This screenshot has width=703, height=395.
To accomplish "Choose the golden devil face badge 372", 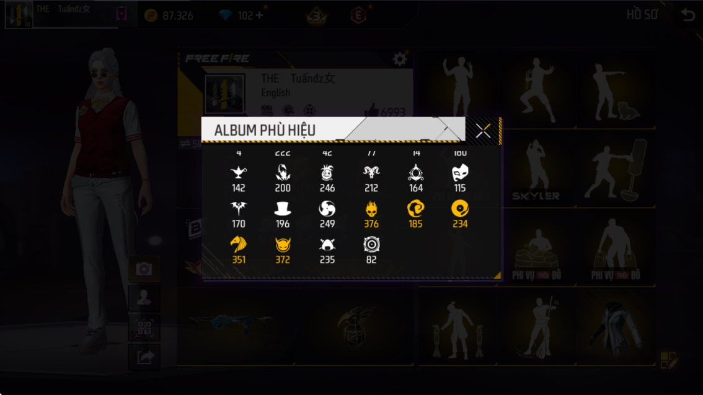I will point(283,250).
